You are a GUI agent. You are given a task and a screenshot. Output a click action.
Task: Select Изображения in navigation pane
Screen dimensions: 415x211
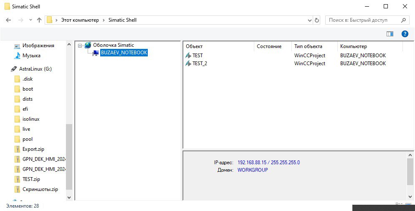click(38, 46)
